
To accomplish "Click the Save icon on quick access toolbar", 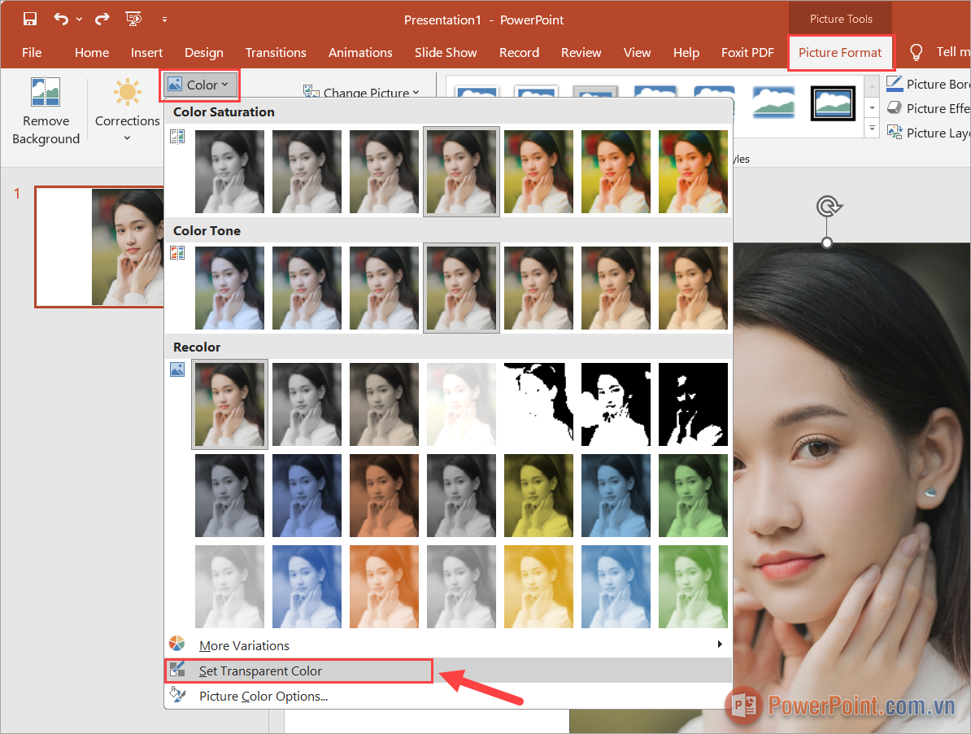I will 30,18.
